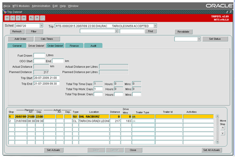
Task: Click the SU type cell in stop 1
Action: (x=75, y=117)
